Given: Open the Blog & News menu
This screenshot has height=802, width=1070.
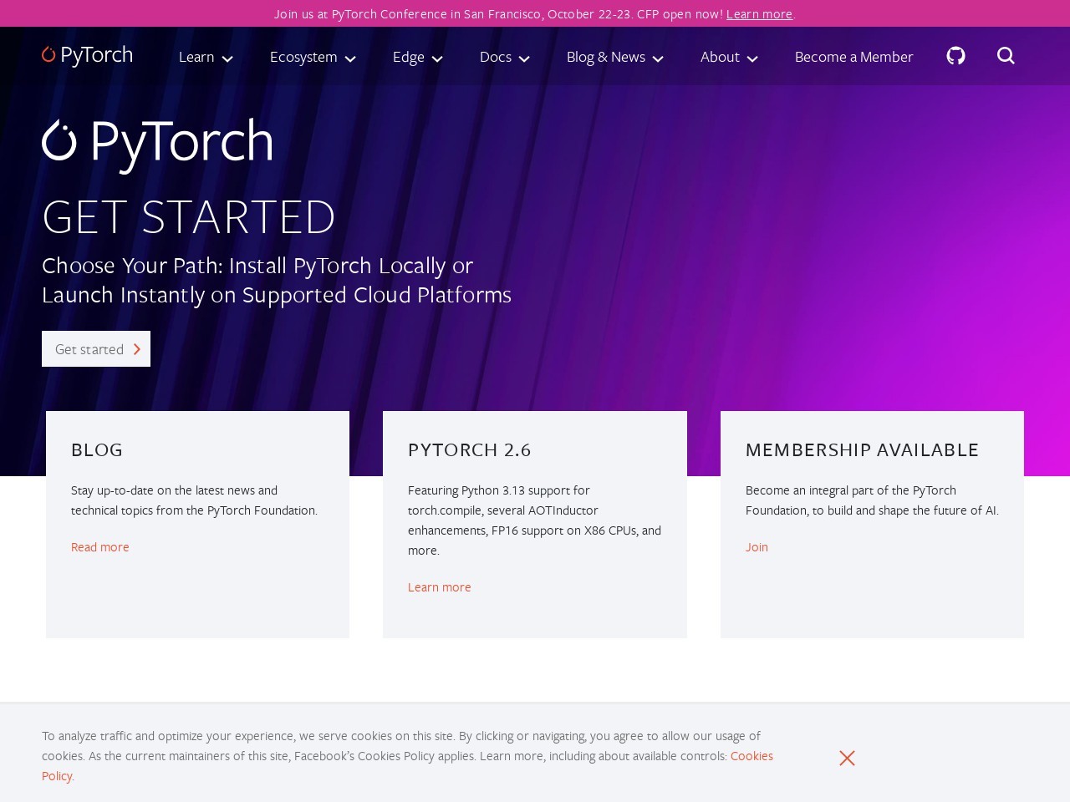Looking at the screenshot, I should click(x=614, y=57).
